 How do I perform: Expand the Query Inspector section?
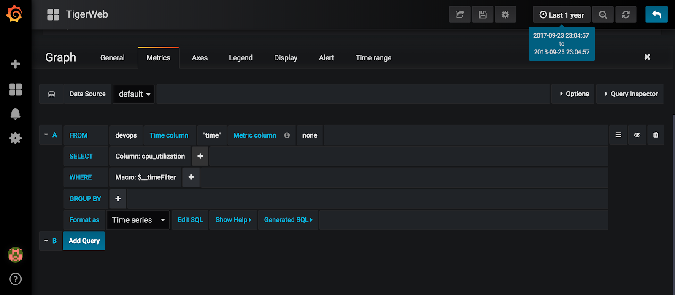[631, 94]
